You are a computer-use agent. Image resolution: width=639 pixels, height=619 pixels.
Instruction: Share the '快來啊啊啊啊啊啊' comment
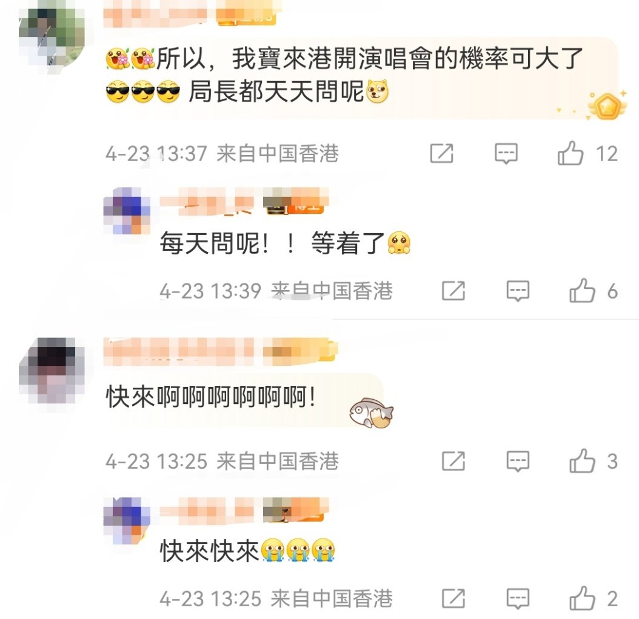click(x=453, y=461)
